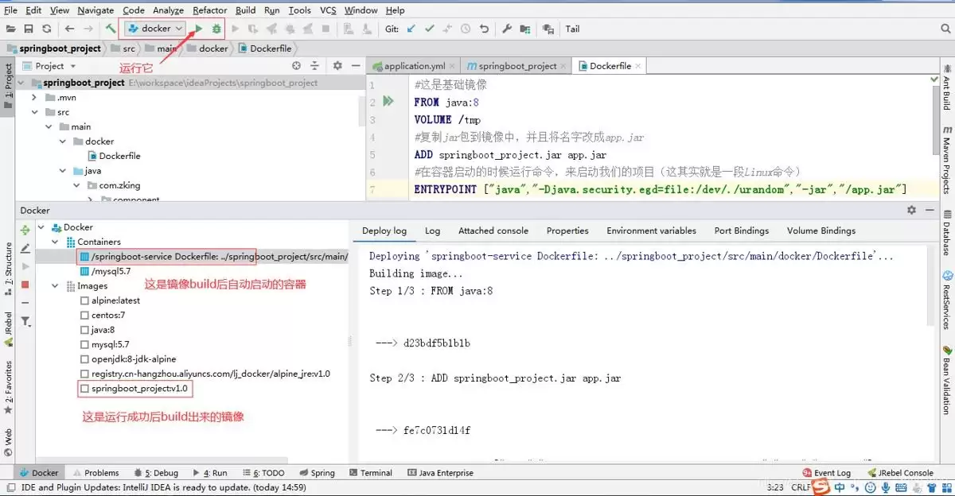This screenshot has width=955, height=496.
Task: Click the Git commit checkmark icon
Action: pos(428,29)
